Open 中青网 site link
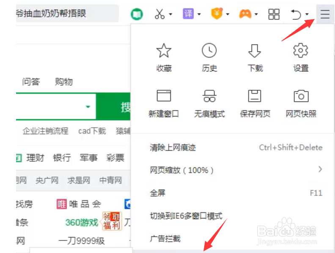The image size is (335, 253). [x=111, y=180]
